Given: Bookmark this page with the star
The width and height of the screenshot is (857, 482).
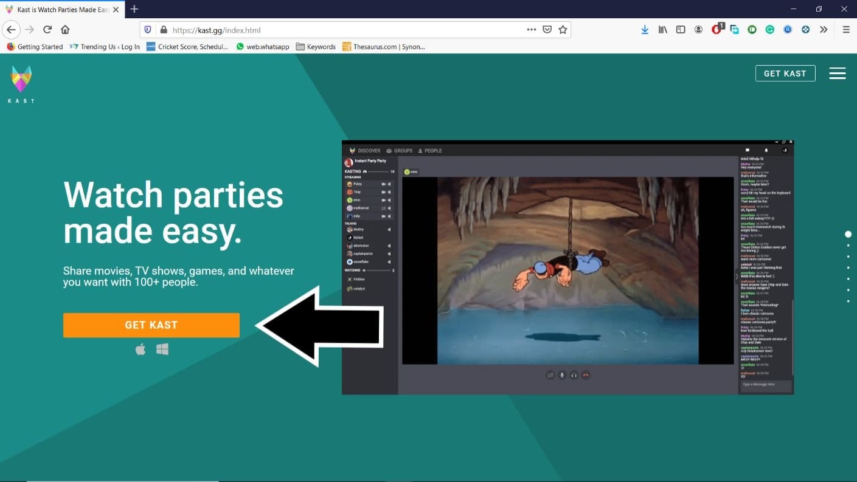Looking at the screenshot, I should click(x=563, y=29).
